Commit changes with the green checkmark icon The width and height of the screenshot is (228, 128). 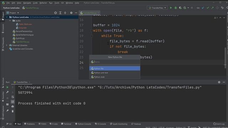click(x=208, y=8)
